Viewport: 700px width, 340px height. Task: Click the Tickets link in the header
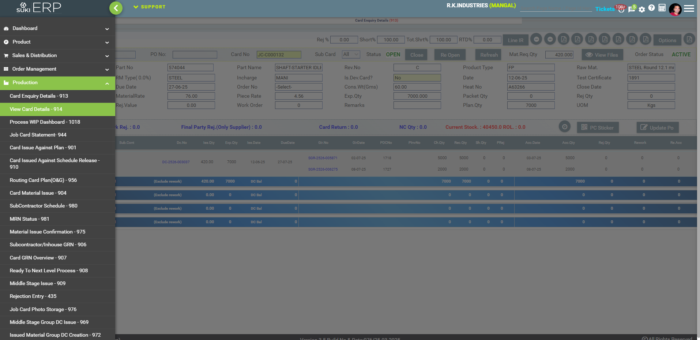point(605,9)
